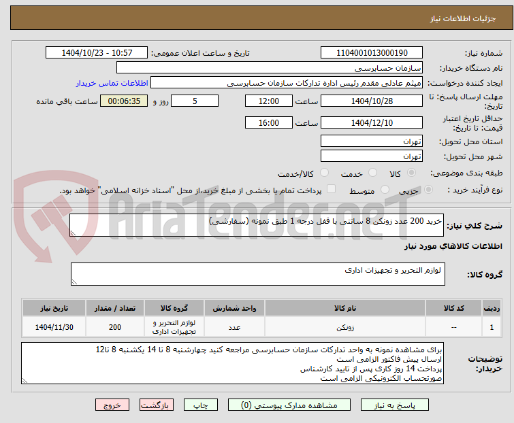Click the استان محل تحویل field
Screen dimensions: 514x423
tap(372, 141)
